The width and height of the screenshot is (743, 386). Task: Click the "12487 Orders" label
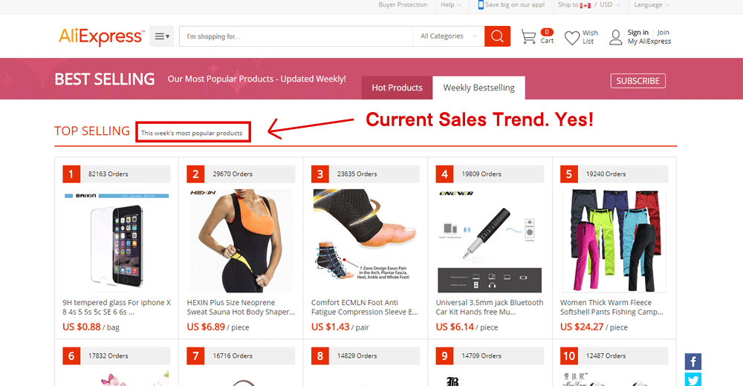coord(606,356)
